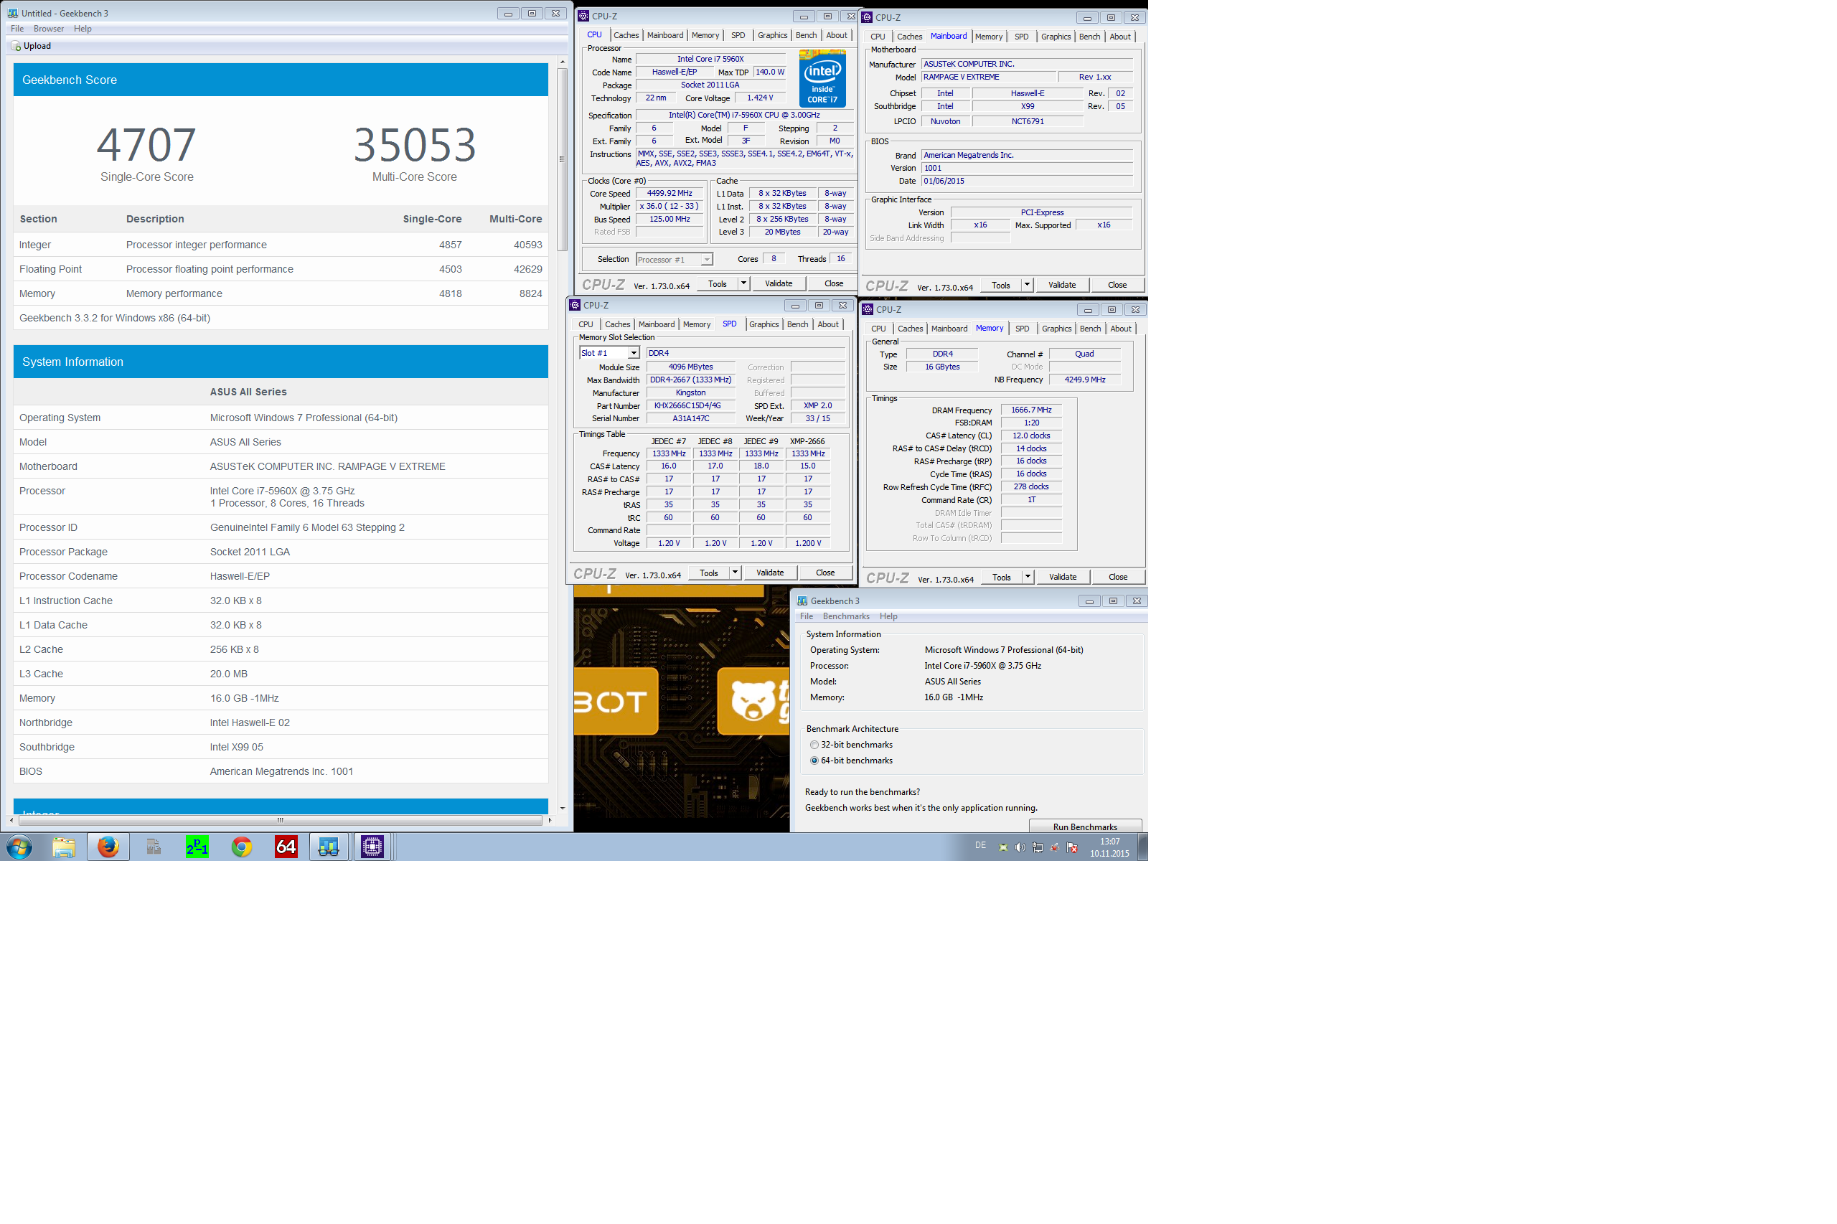The width and height of the screenshot is (1837, 1224).
Task: Open Help menu in Geekbench 3 dialog
Action: coord(888,616)
